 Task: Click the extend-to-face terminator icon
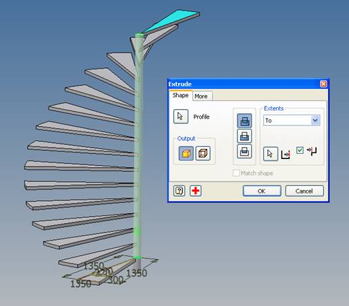[x=286, y=154]
